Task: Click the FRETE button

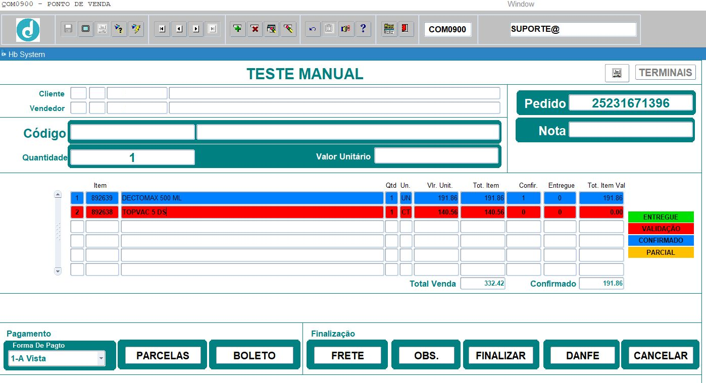Action: (347, 355)
